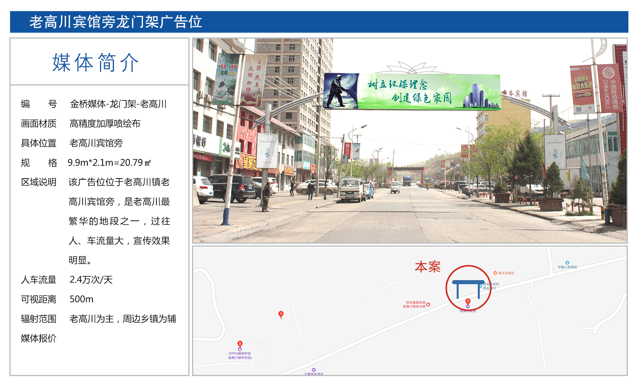Click the 人车流量 label
The height and width of the screenshot is (387, 638).
coord(39,279)
